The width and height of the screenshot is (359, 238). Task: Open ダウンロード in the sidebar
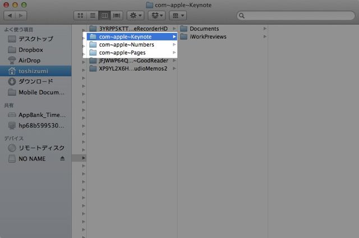(x=36, y=81)
